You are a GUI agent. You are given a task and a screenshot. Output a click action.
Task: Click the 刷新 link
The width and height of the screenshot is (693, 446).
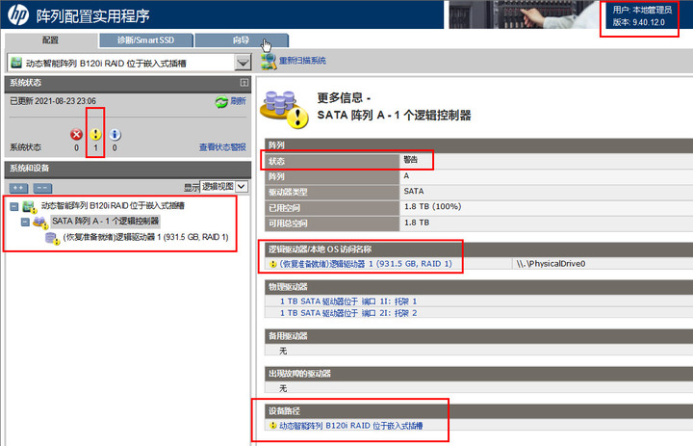(x=238, y=101)
